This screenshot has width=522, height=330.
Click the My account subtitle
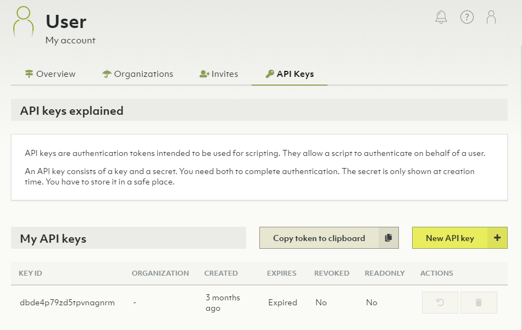click(x=70, y=40)
